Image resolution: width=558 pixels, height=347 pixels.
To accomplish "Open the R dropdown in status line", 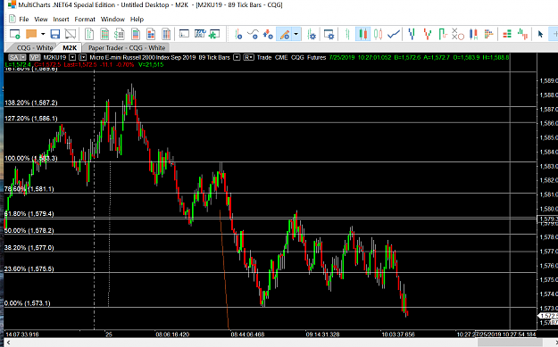I will click(248, 57).
